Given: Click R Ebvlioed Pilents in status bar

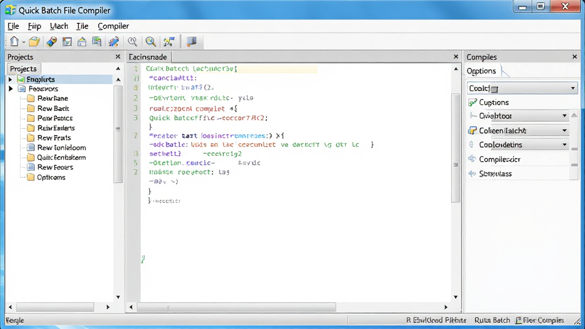Looking at the screenshot, I should 436,320.
